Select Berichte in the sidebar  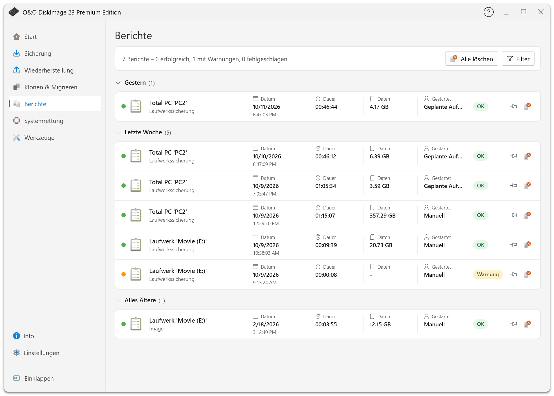pyautogui.click(x=55, y=104)
